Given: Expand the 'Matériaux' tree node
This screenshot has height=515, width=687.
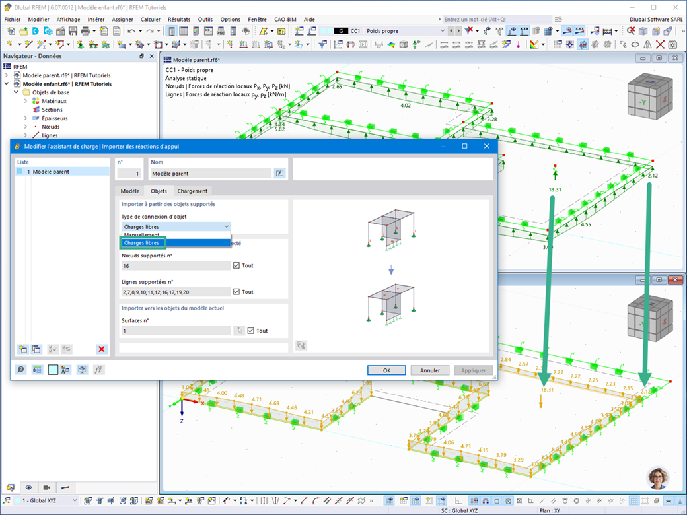Looking at the screenshot, I should (25, 101).
